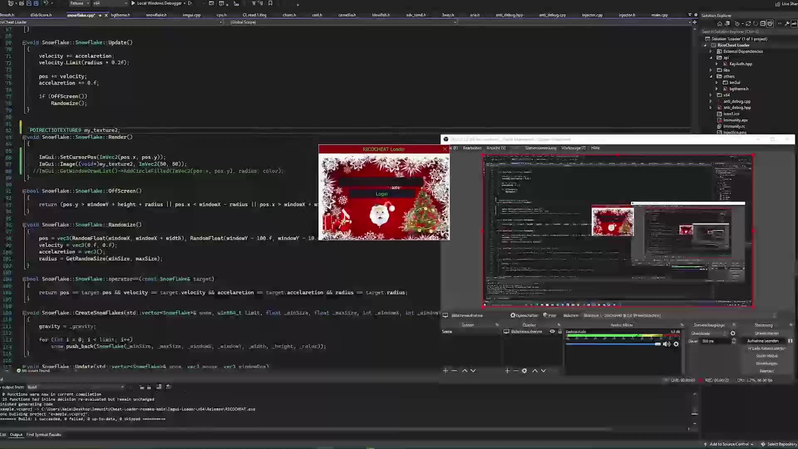This screenshot has width=798, height=449.
Task: Click Collapse All icon in Solution Explorer
Action: (762, 24)
